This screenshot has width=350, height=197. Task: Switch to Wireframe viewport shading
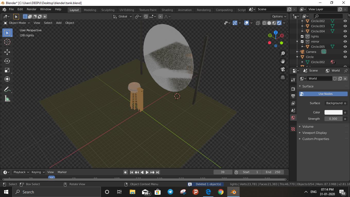[264, 23]
